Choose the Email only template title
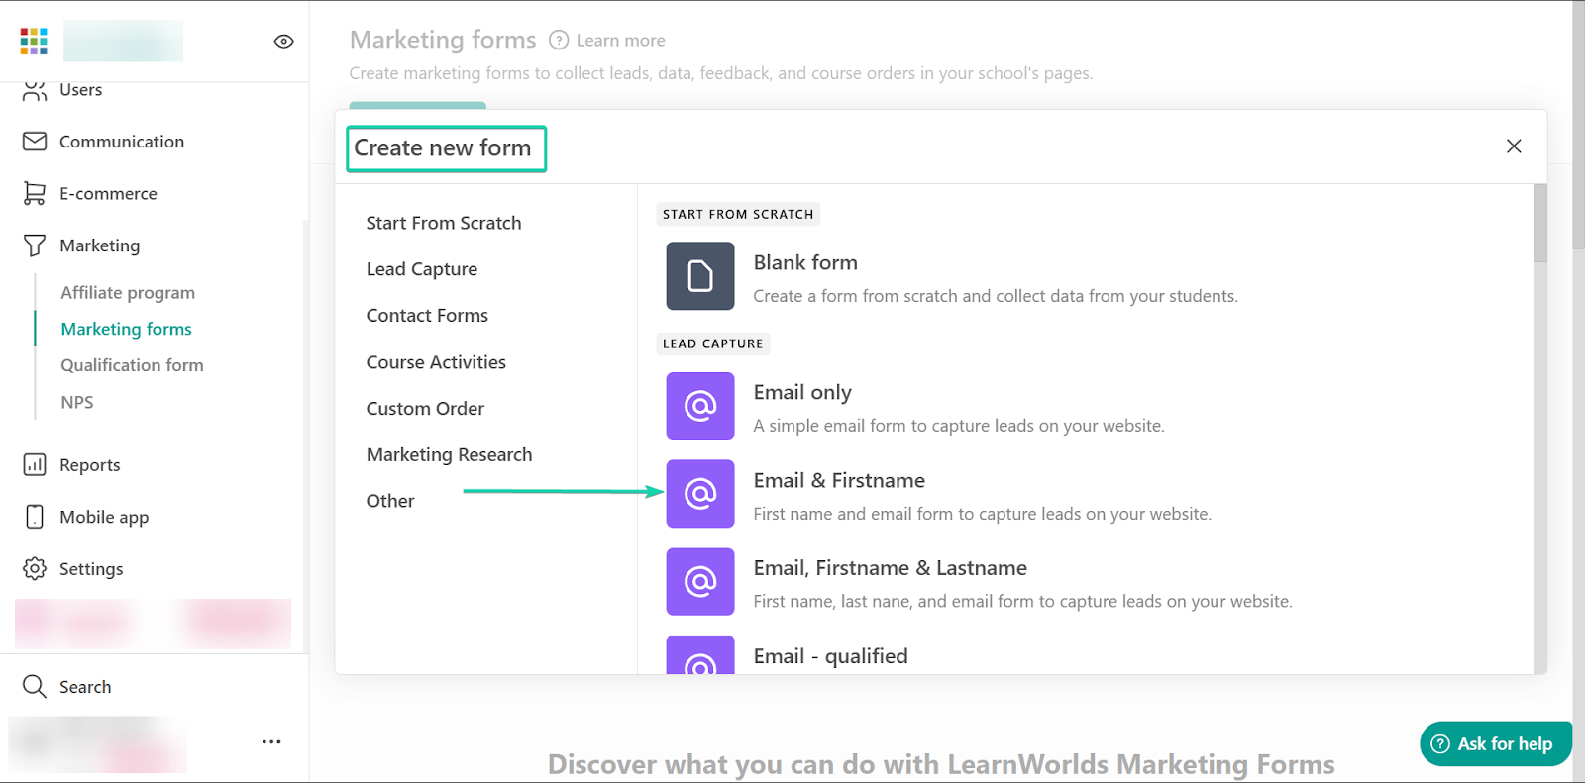The image size is (1585, 783). (x=802, y=392)
